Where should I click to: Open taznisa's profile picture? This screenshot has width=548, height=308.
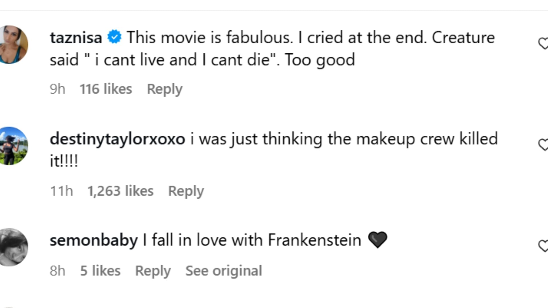[x=13, y=44]
